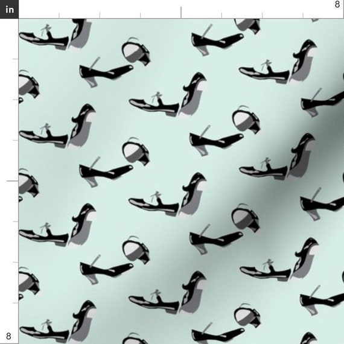Click the white horizontal ruler bar
Screen dimensions: 344x344
click(x=181, y=9)
